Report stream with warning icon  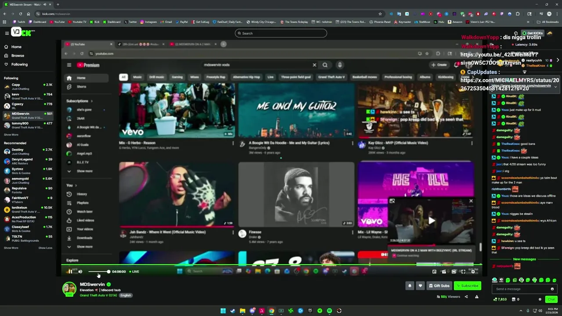477,297
